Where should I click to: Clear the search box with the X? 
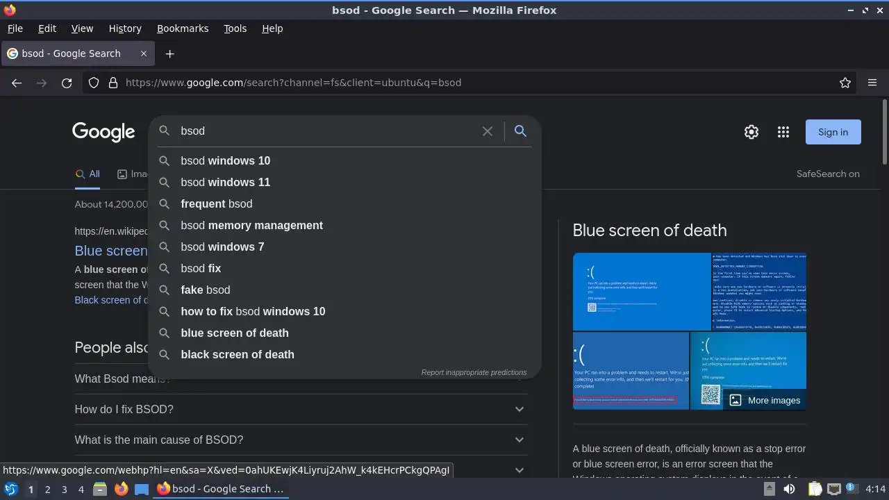[x=488, y=131]
